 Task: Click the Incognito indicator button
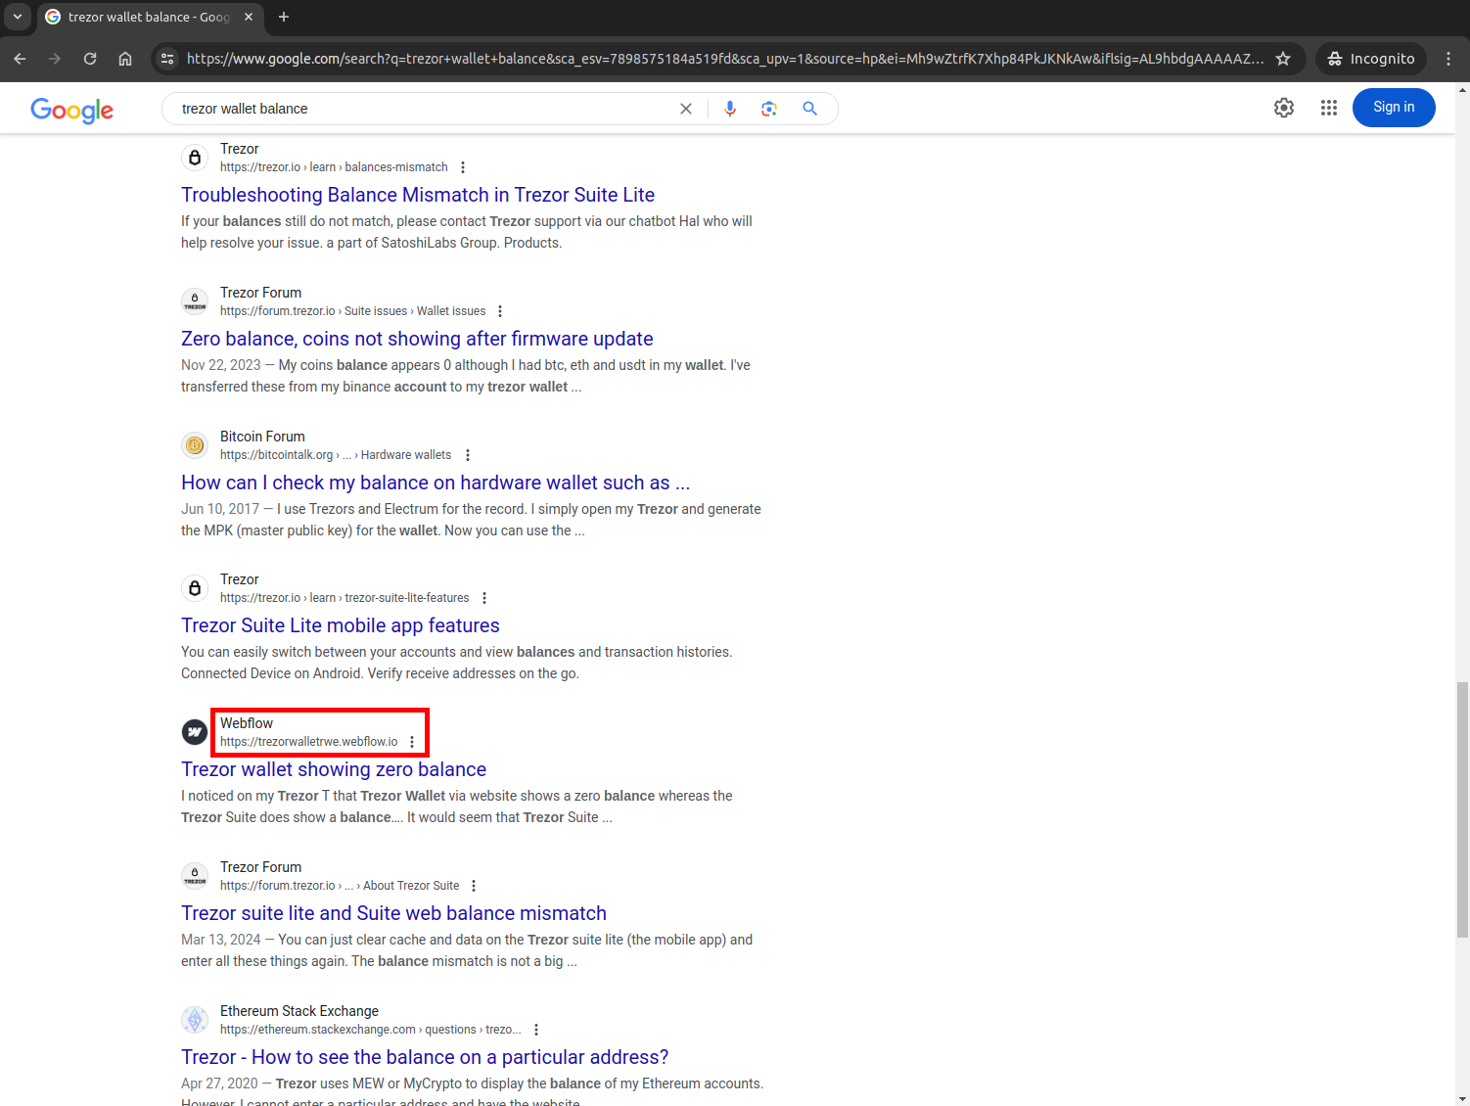click(1370, 59)
